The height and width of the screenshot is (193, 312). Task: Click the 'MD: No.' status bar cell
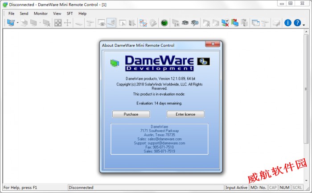258,187
